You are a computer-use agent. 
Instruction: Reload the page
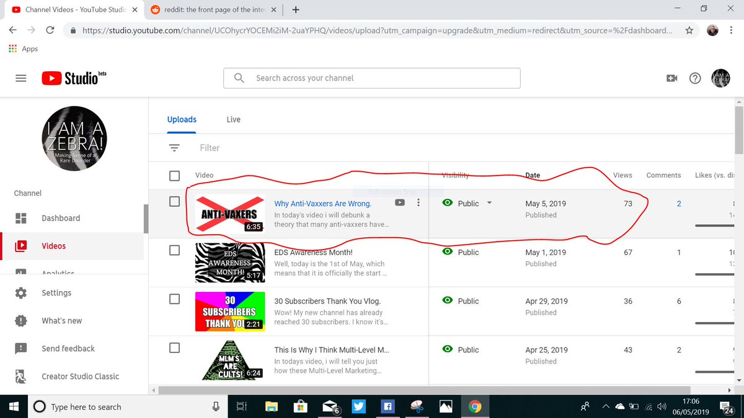tap(50, 30)
